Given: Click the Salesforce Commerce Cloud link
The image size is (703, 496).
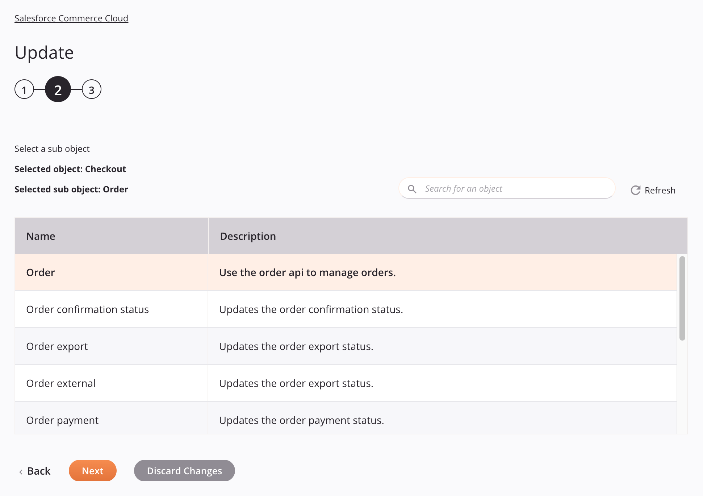Looking at the screenshot, I should coord(71,18).
